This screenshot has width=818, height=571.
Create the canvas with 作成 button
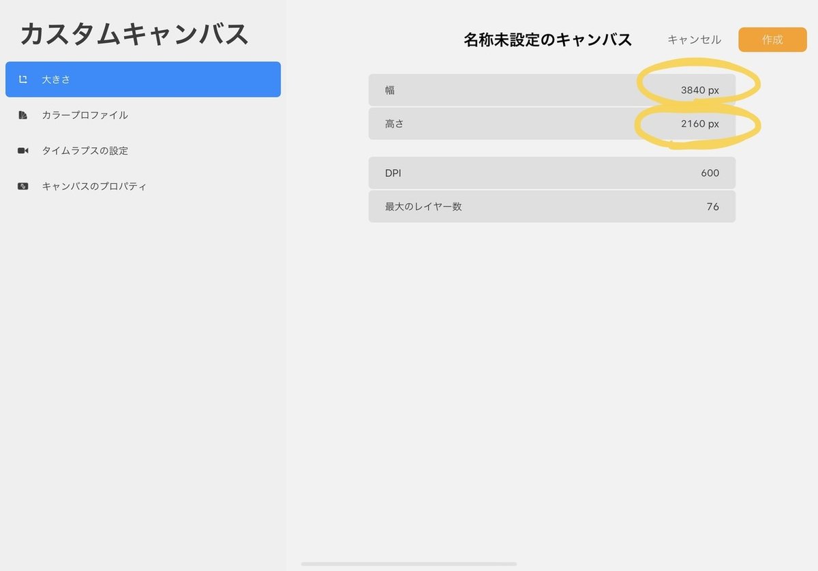[772, 40]
